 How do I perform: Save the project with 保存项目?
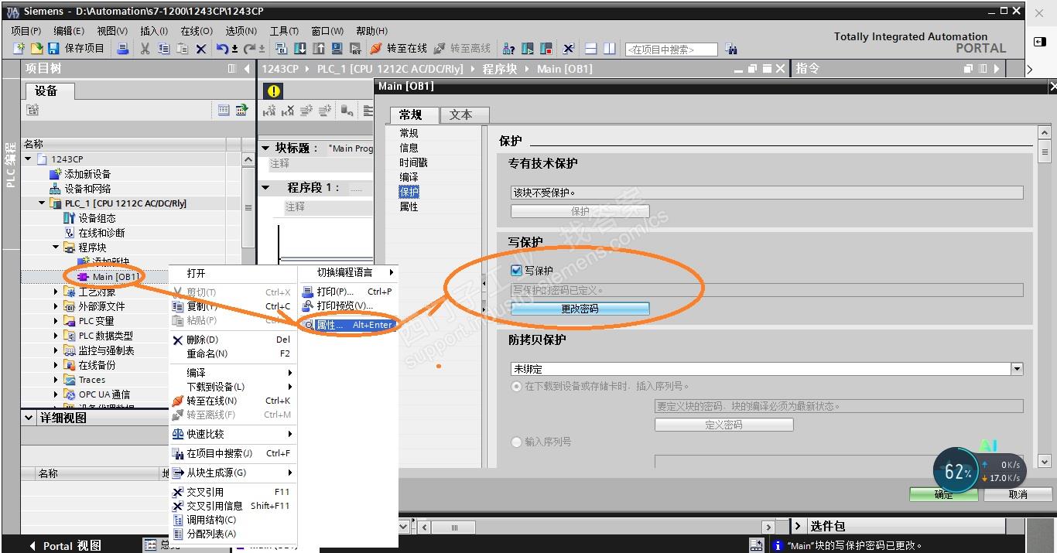[76, 49]
